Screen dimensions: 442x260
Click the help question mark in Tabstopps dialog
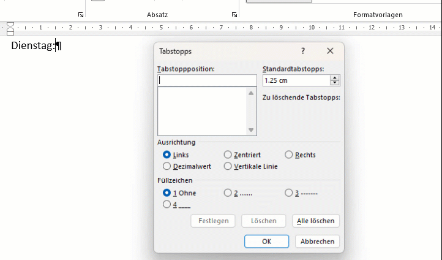302,52
